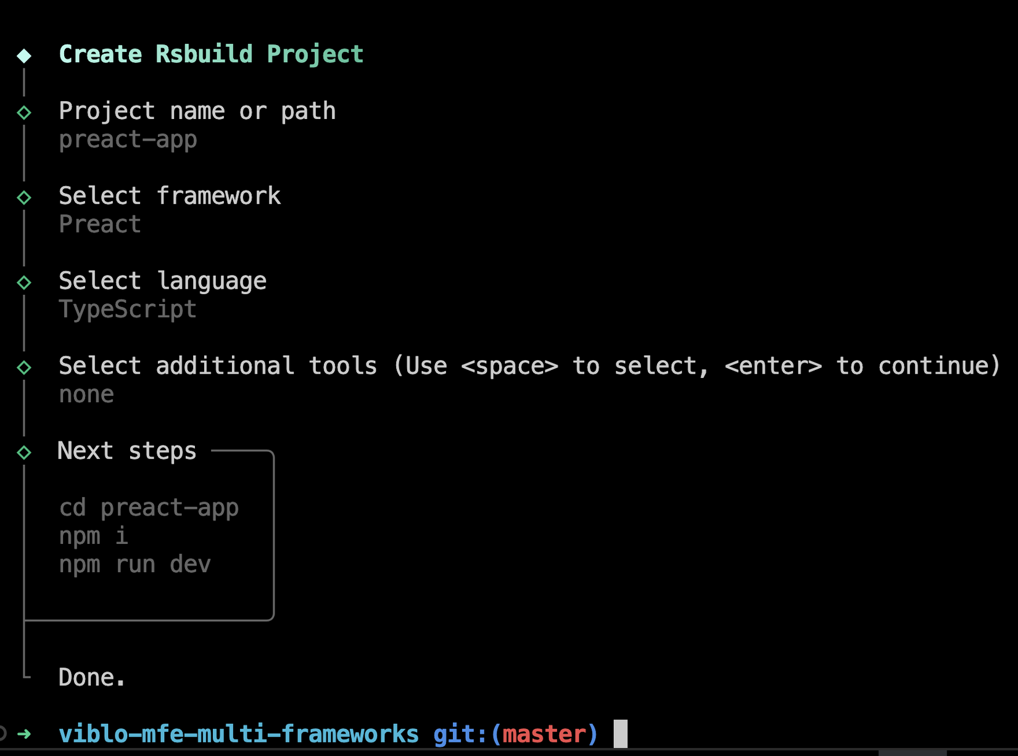
Task: Click the 'none' additional tools answer
Action: (86, 395)
